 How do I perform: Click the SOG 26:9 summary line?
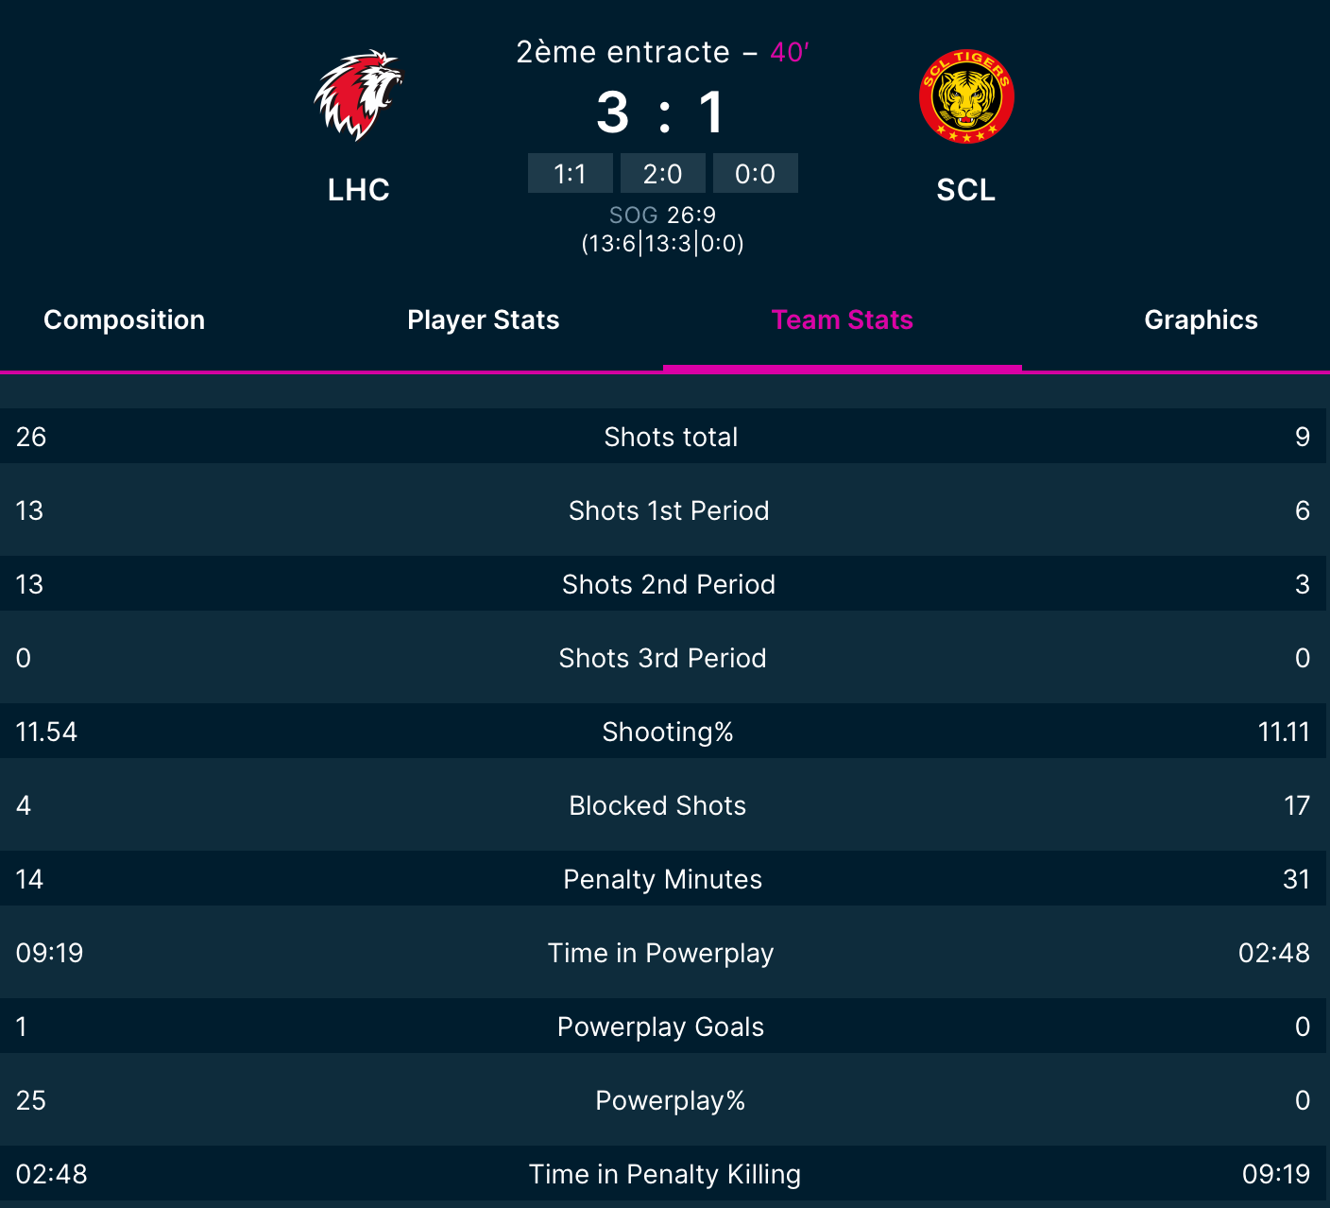[663, 216]
